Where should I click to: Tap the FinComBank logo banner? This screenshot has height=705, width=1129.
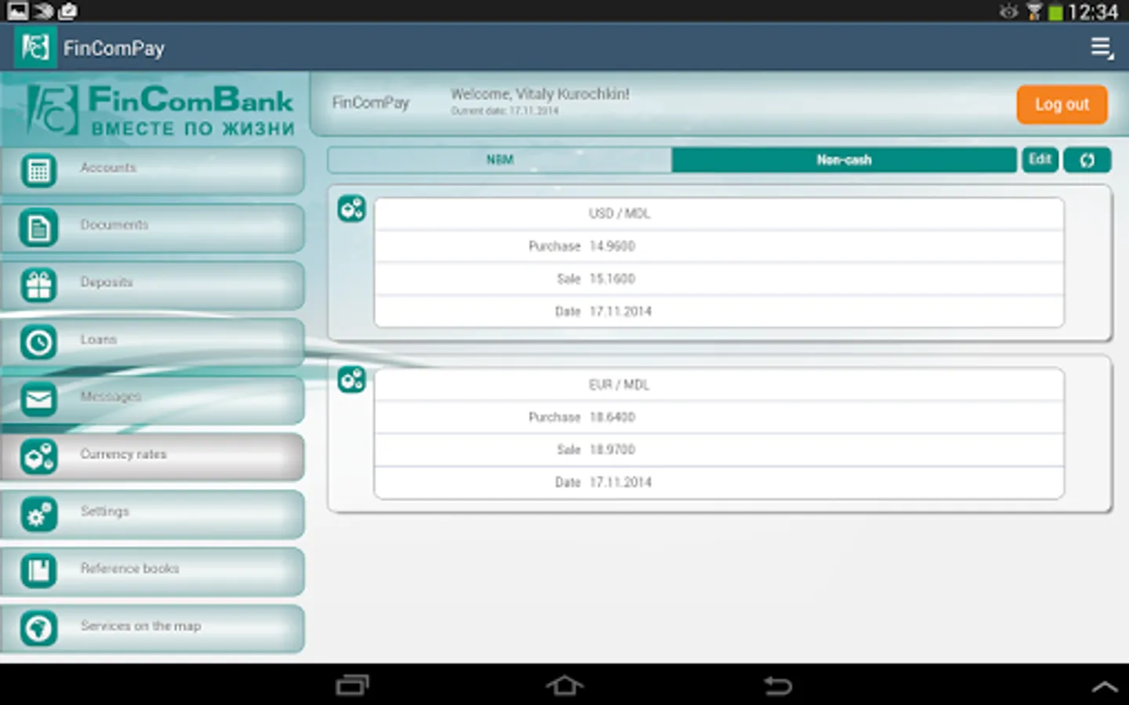(x=160, y=110)
